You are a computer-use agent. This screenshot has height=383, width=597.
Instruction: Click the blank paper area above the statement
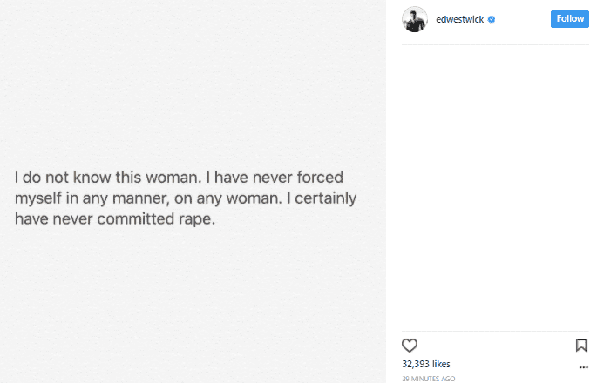point(192,78)
